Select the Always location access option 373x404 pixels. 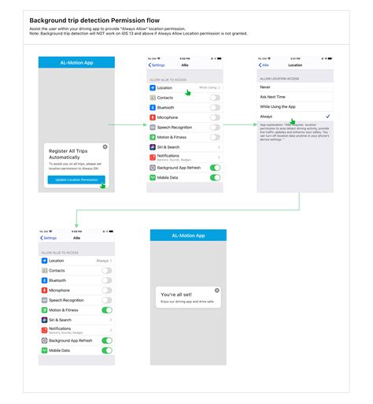click(x=295, y=117)
